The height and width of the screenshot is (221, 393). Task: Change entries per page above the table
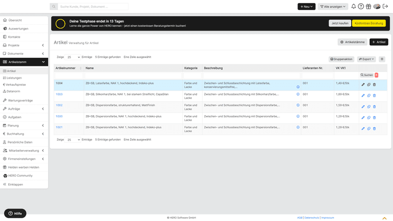(73, 57)
